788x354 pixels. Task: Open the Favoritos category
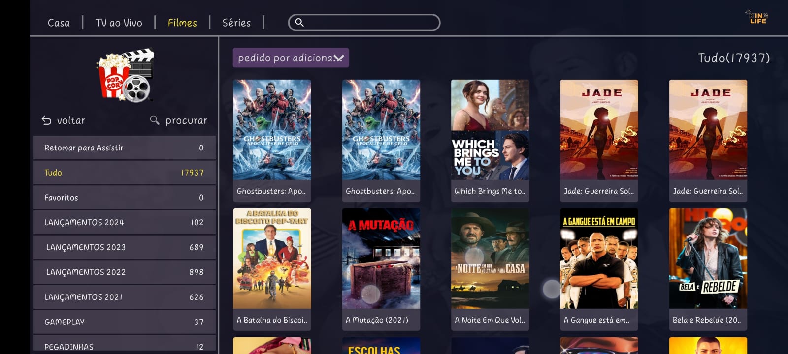click(x=125, y=198)
